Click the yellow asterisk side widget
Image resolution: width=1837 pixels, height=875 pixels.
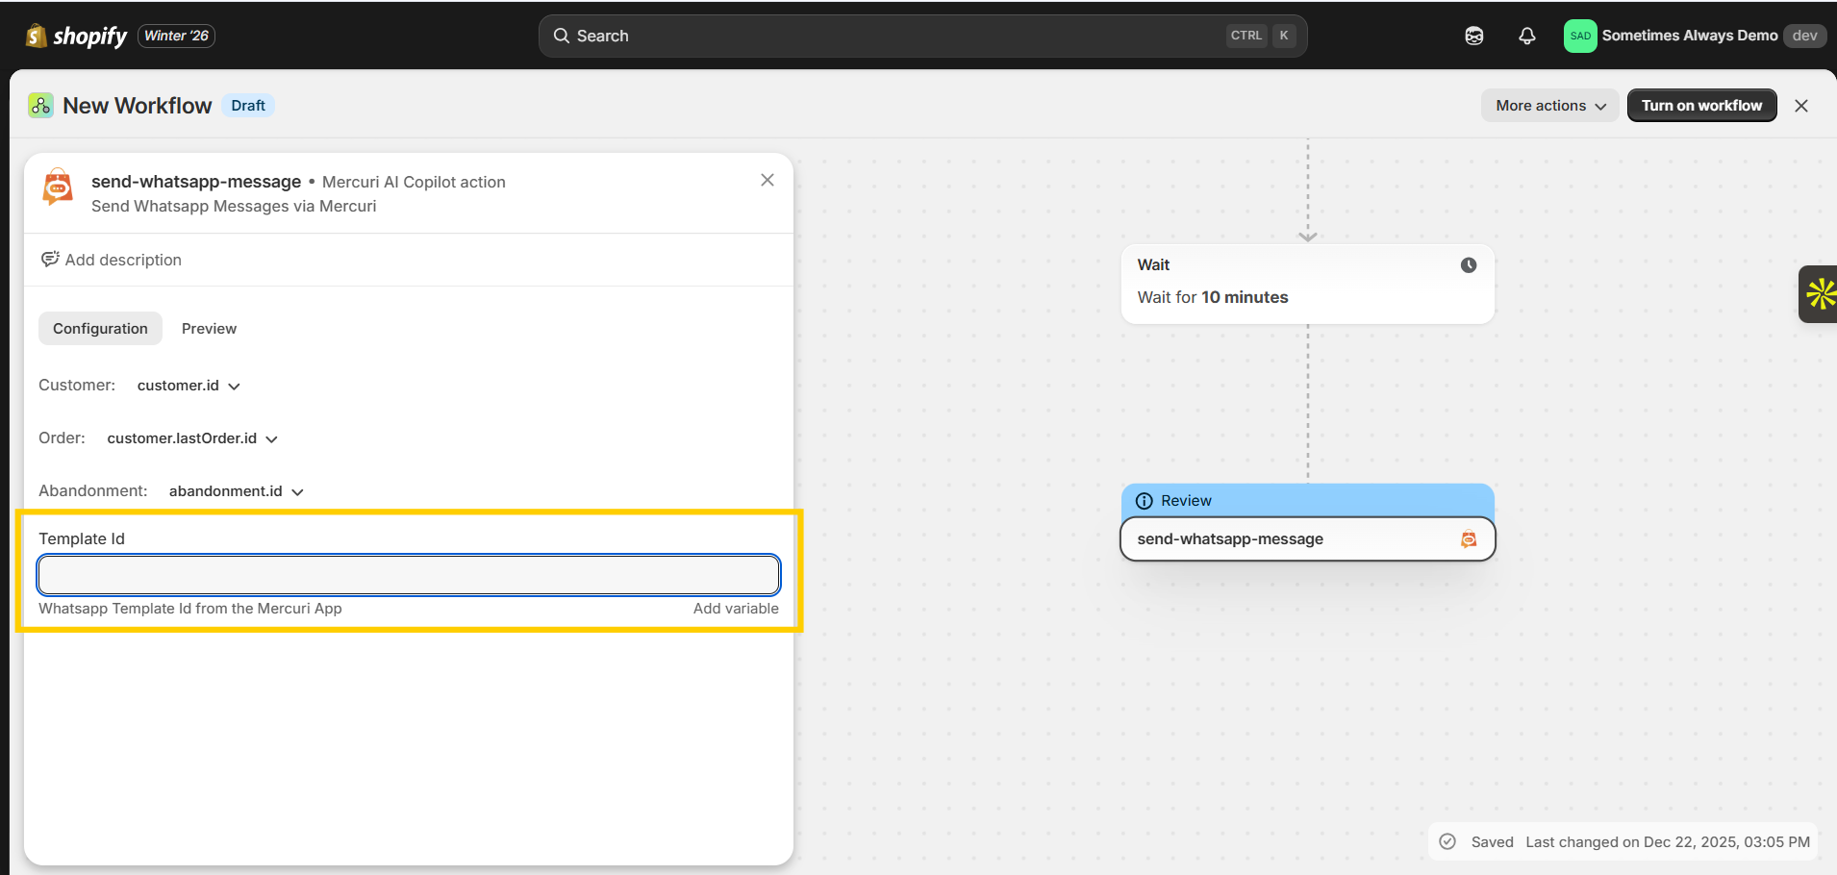pyautogui.click(x=1820, y=294)
